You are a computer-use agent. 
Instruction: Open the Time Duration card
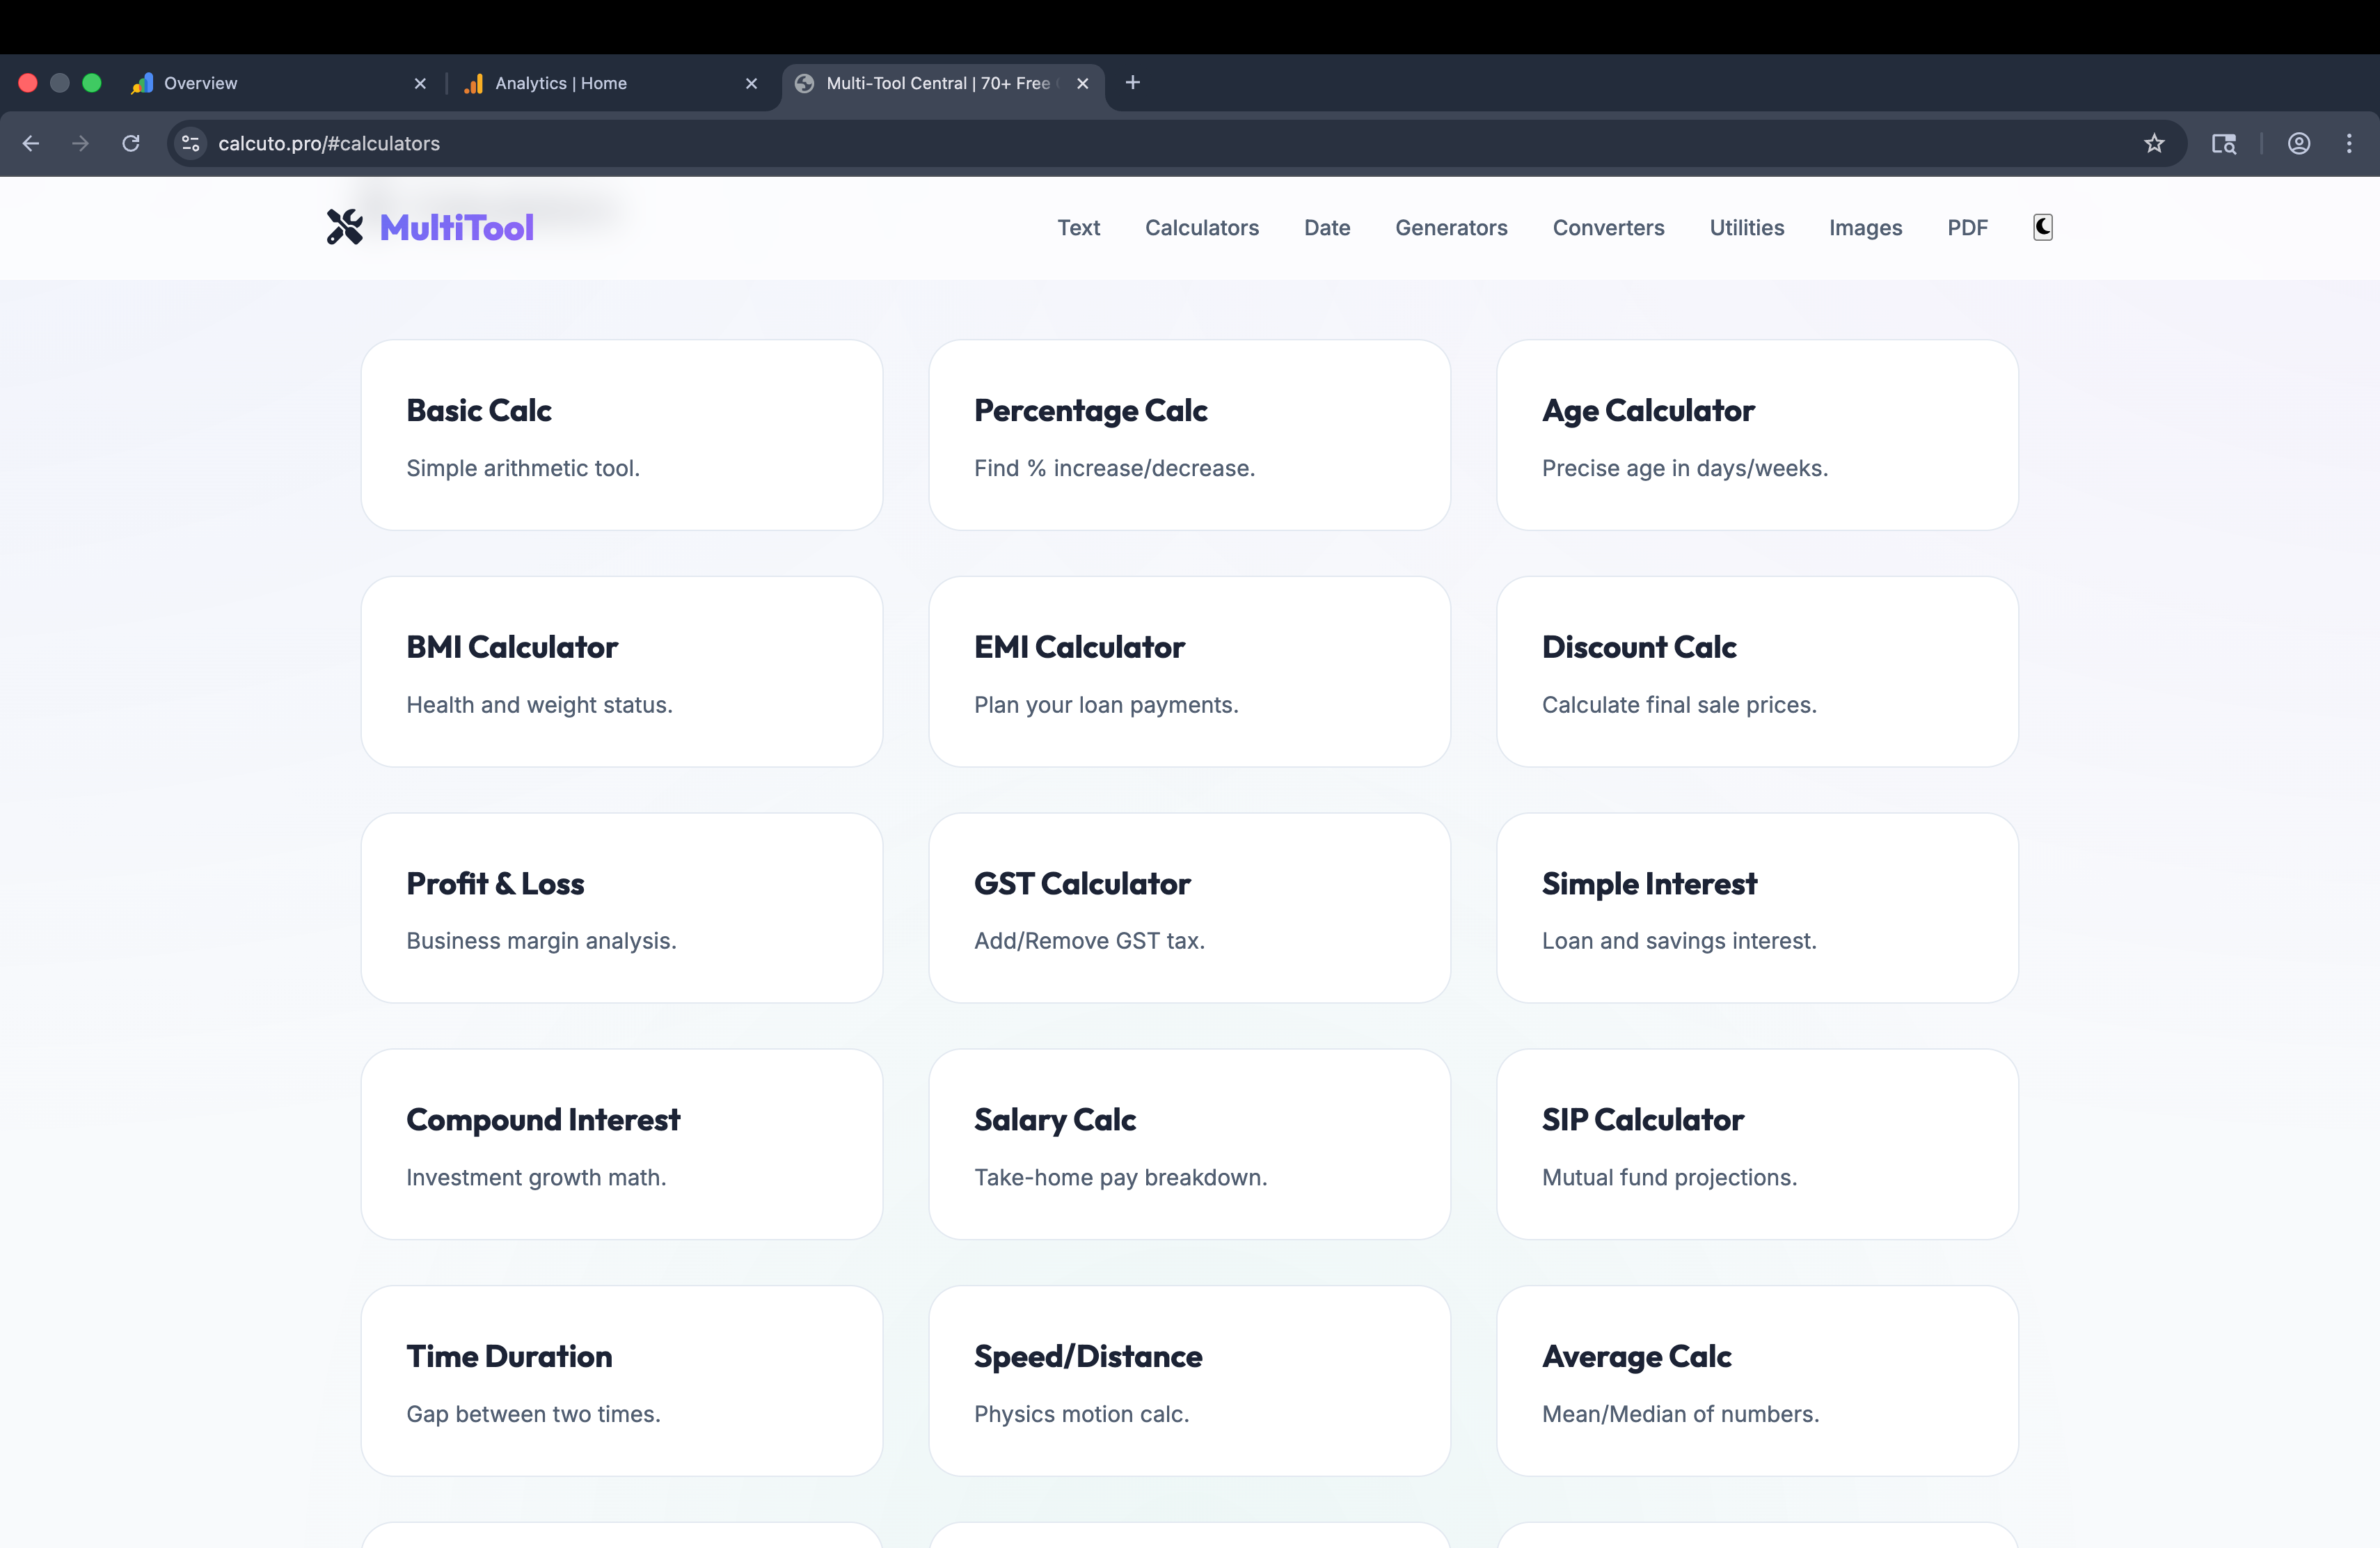pos(622,1381)
